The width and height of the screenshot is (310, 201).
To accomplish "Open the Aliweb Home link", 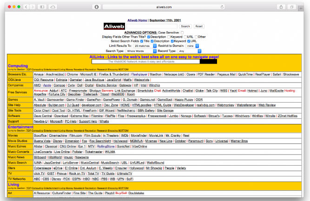I will click(137, 20).
